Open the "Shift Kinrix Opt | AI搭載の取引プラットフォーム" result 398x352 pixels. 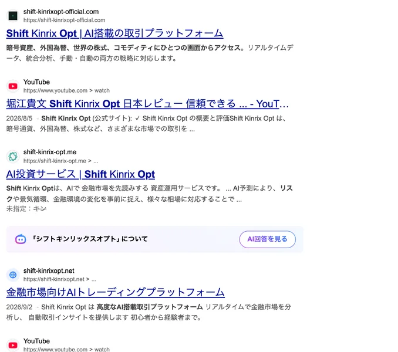(114, 33)
